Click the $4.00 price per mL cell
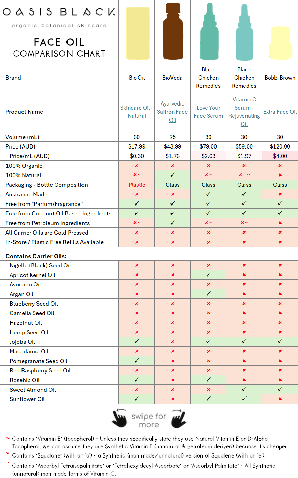This screenshot has width=298, height=478. point(280,156)
